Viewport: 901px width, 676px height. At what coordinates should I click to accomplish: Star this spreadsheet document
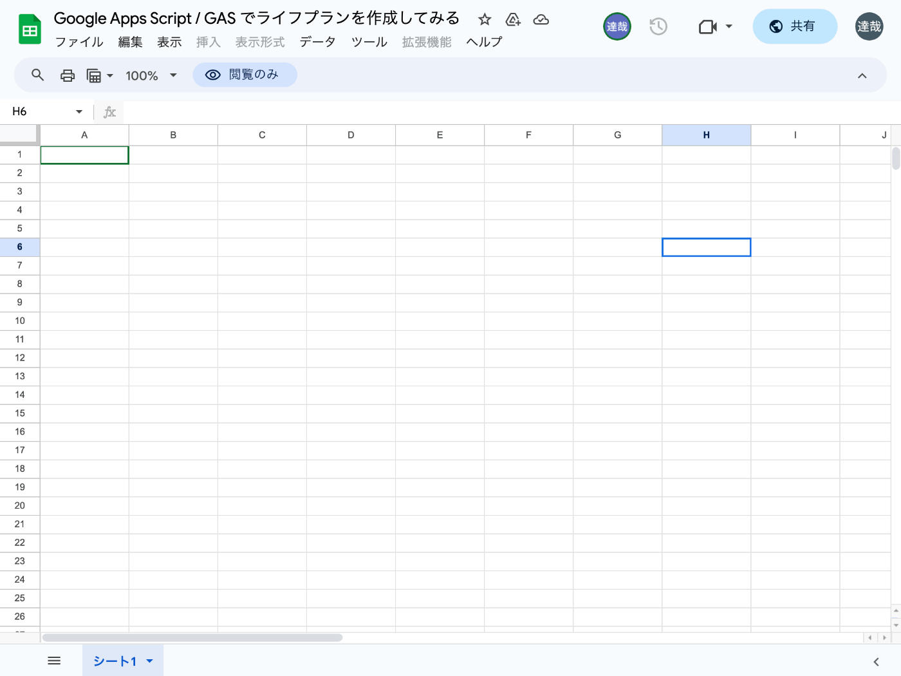(485, 20)
